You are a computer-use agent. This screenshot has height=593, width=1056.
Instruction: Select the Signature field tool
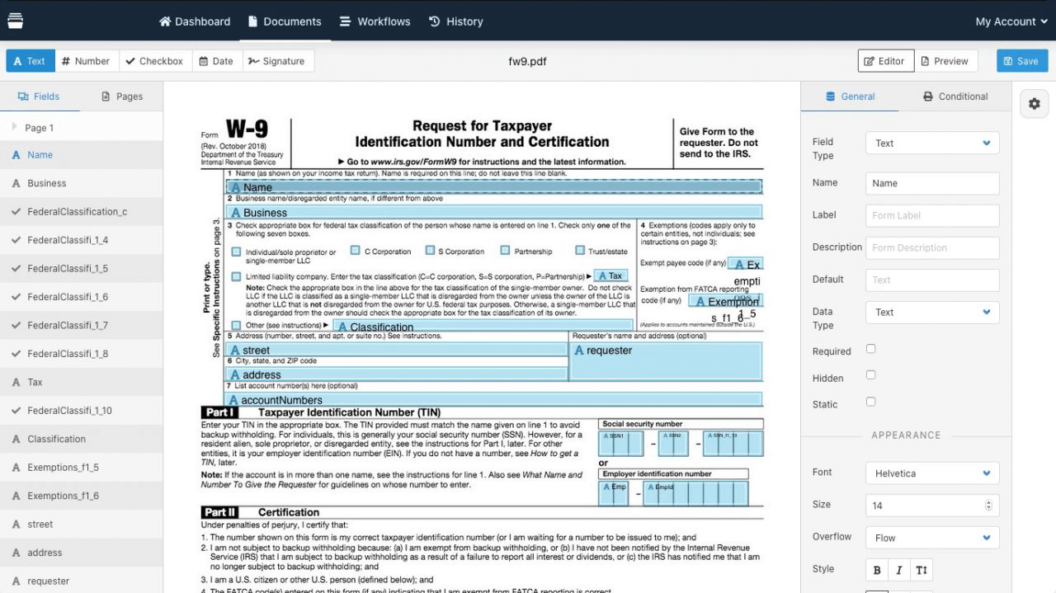point(277,61)
